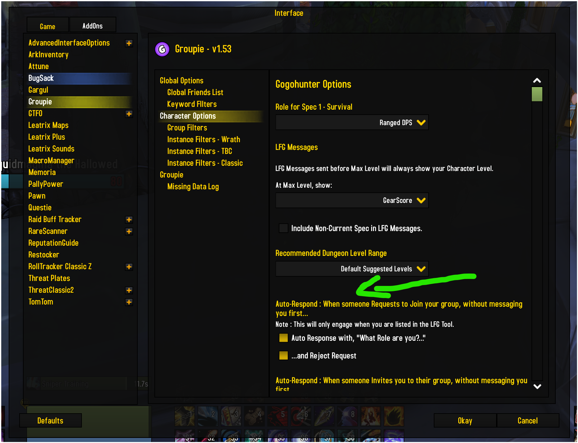Expand Raid Buff Tracker plus icon

point(129,220)
